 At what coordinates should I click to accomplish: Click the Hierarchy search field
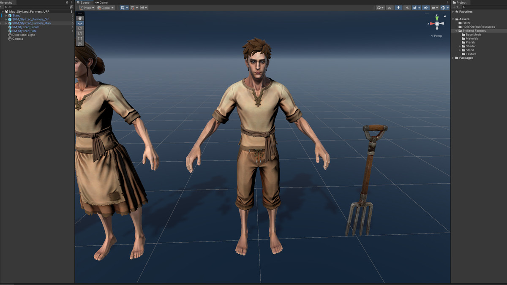point(36,7)
